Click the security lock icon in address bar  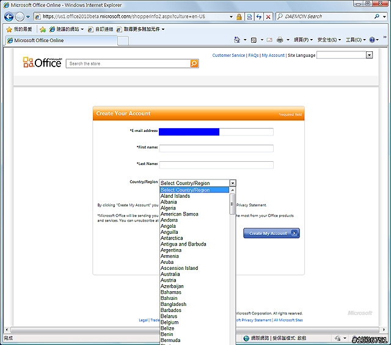point(239,16)
